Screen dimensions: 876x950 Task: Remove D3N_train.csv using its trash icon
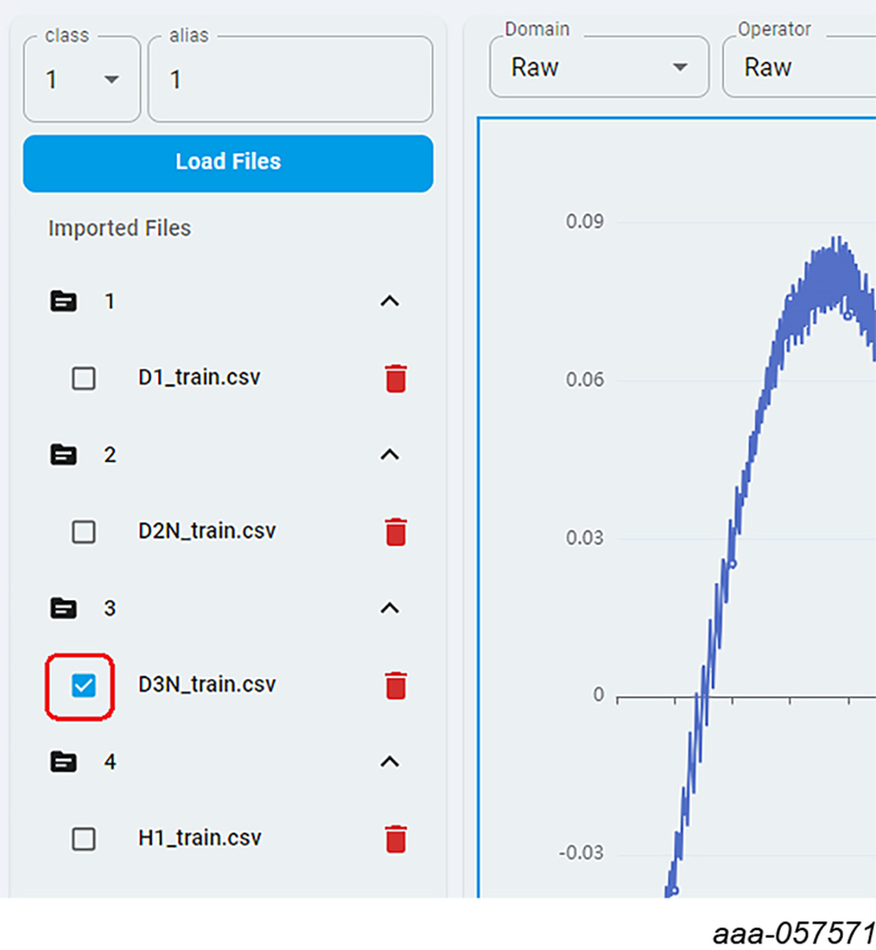click(x=396, y=685)
